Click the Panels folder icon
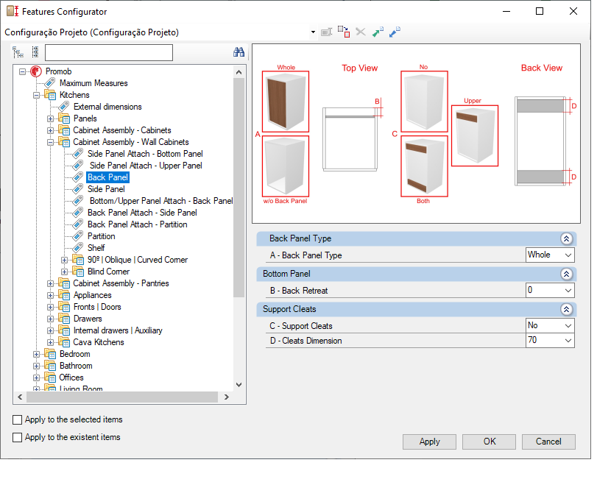This screenshot has height=482, width=611. pos(64,118)
